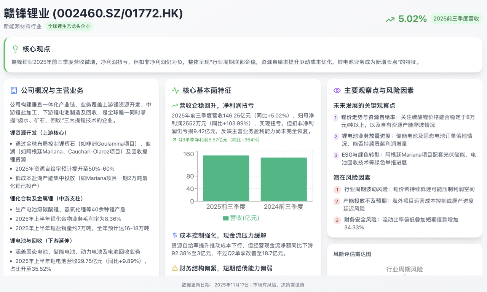Screen dimensions: 487x292
Task: Click the 2025年资源自给率预计提升至50%-60% bullet
Action: coord(65,169)
